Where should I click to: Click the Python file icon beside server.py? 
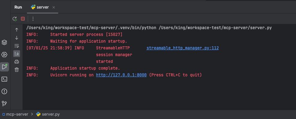(38, 114)
